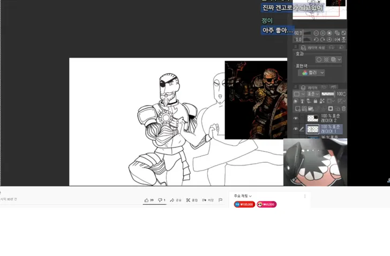The image size is (390, 256).
Task: Open the ruler visibility range dropdown
Action: click(341, 101)
